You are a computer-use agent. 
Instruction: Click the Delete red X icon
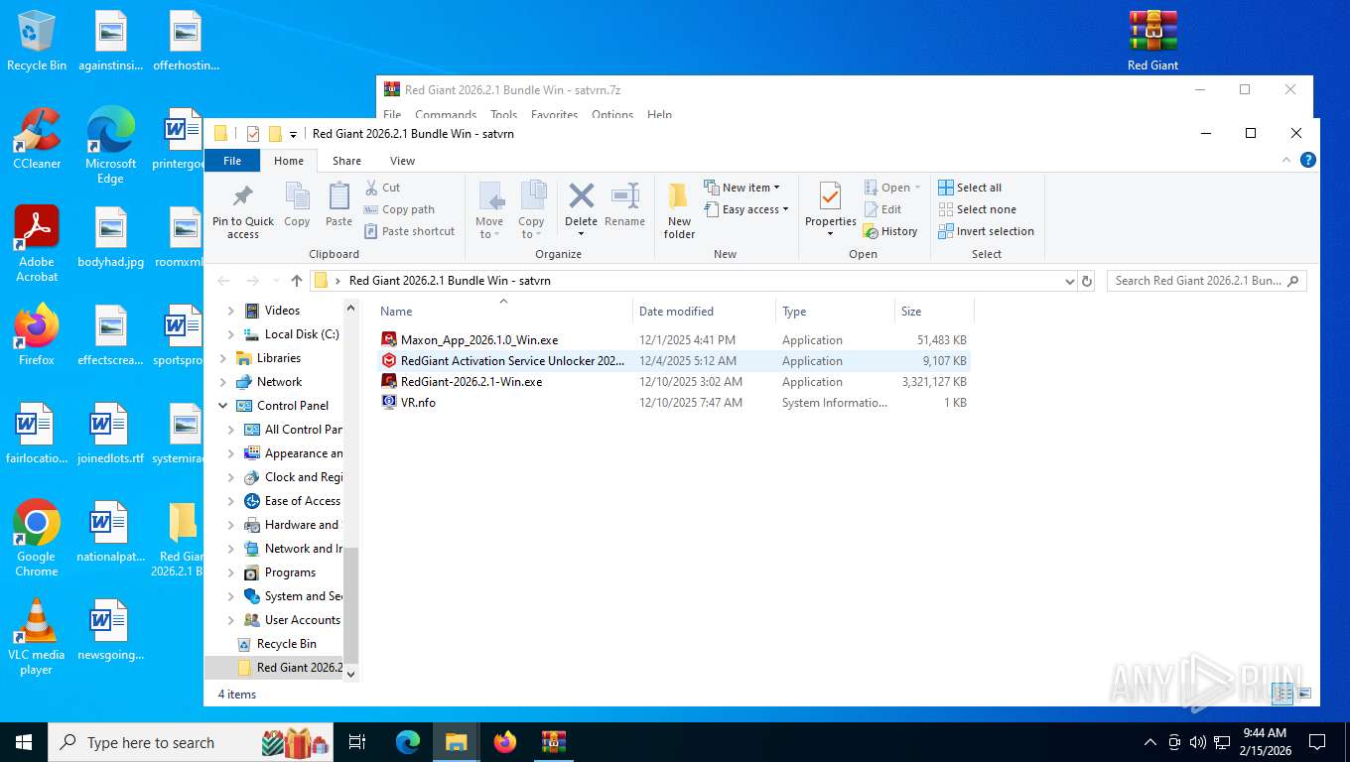(582, 195)
